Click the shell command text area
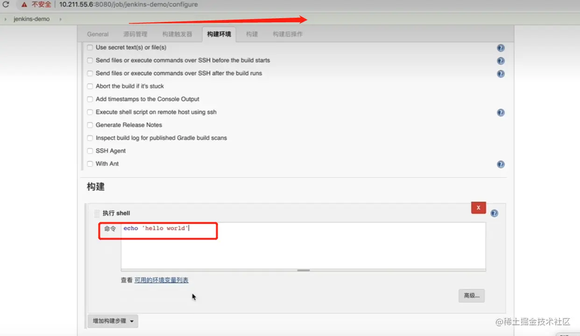Viewport: 580px width, 336px height. click(x=303, y=246)
